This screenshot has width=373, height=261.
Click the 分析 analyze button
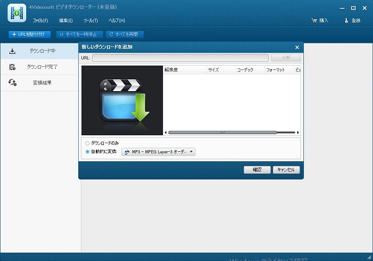pos(286,58)
